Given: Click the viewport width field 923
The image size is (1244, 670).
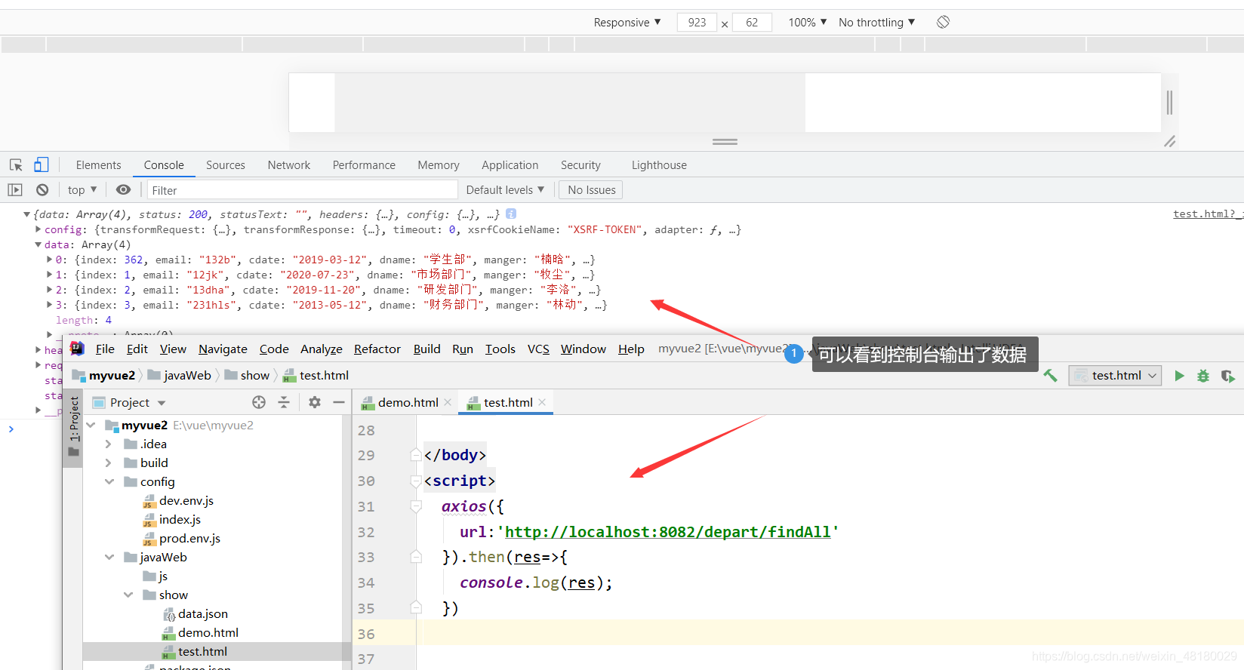Looking at the screenshot, I should tap(697, 23).
